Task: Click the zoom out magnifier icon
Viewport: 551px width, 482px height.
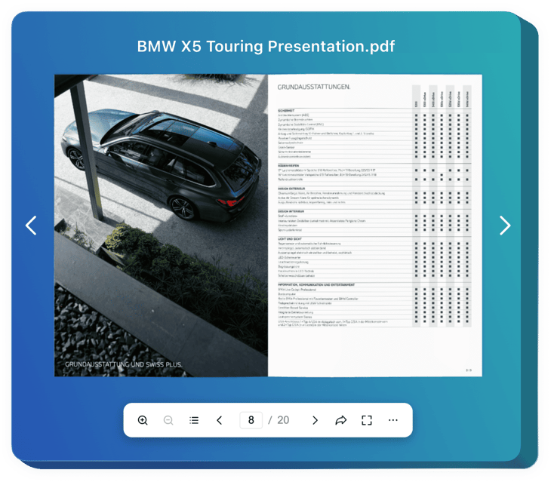Action: click(168, 420)
